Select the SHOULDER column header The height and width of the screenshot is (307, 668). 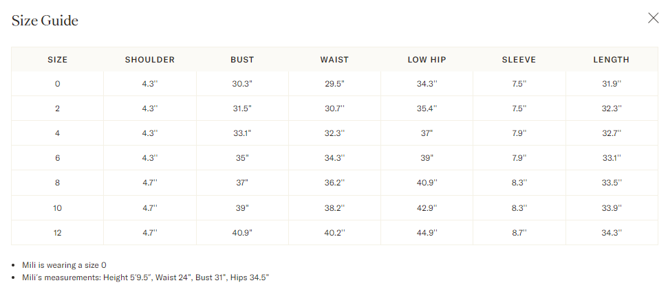[150, 60]
